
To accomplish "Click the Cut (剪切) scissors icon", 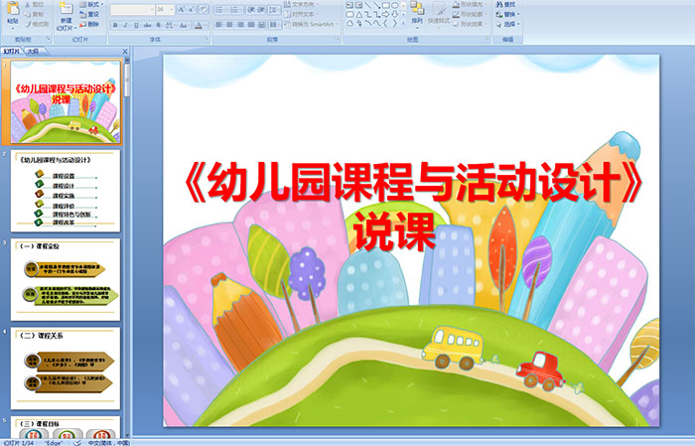I will (28, 4).
